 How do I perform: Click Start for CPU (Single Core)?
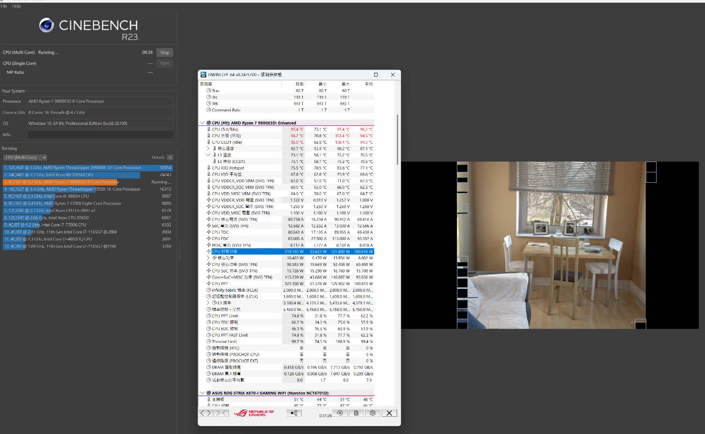[164, 63]
